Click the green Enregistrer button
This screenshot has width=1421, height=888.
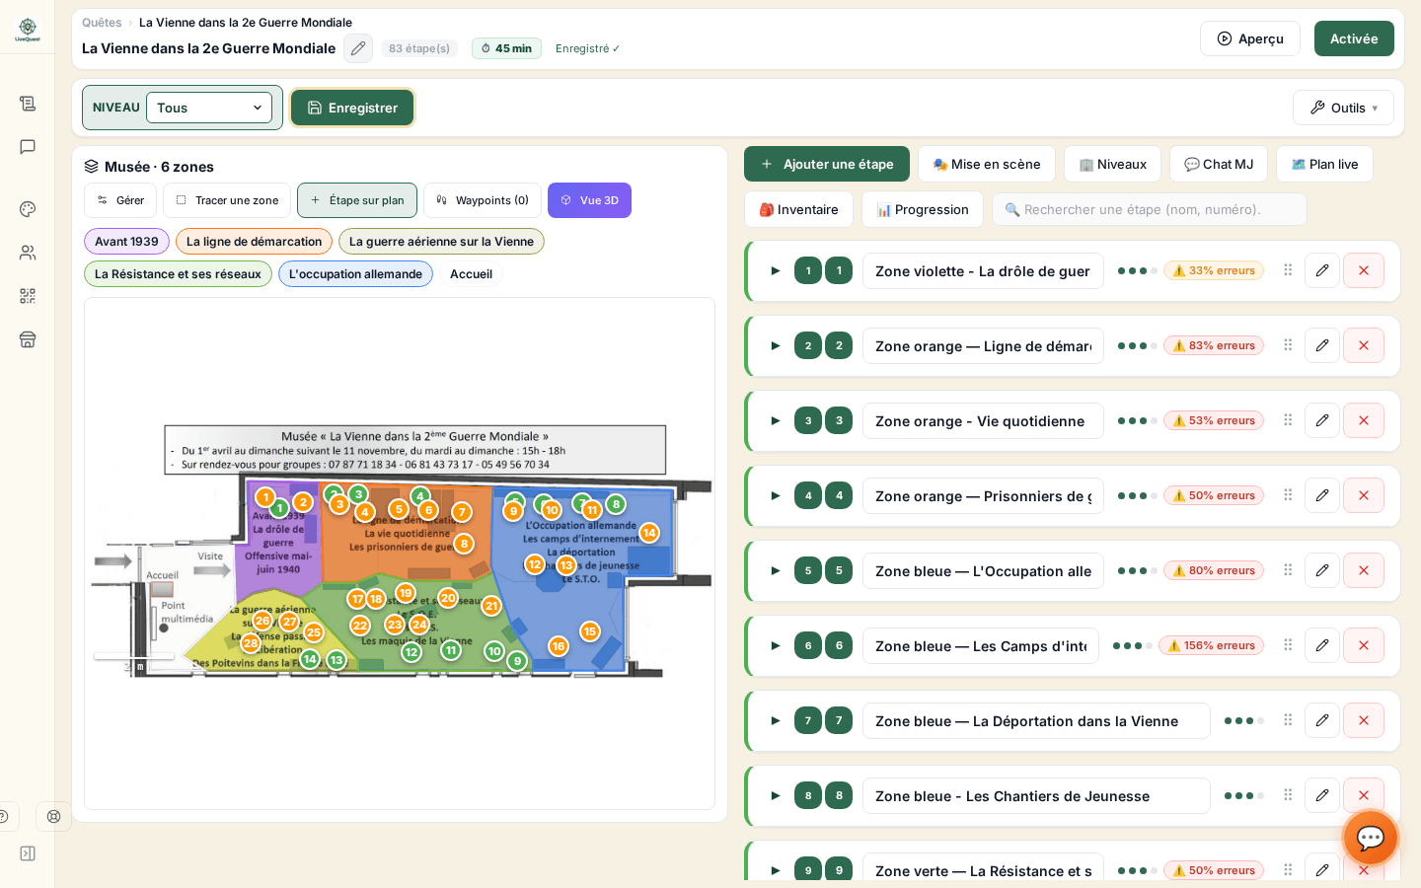pyautogui.click(x=352, y=108)
